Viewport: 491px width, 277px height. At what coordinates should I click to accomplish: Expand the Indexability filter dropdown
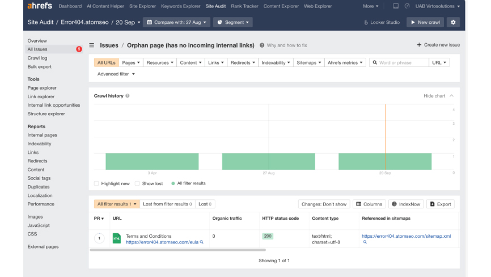point(276,62)
